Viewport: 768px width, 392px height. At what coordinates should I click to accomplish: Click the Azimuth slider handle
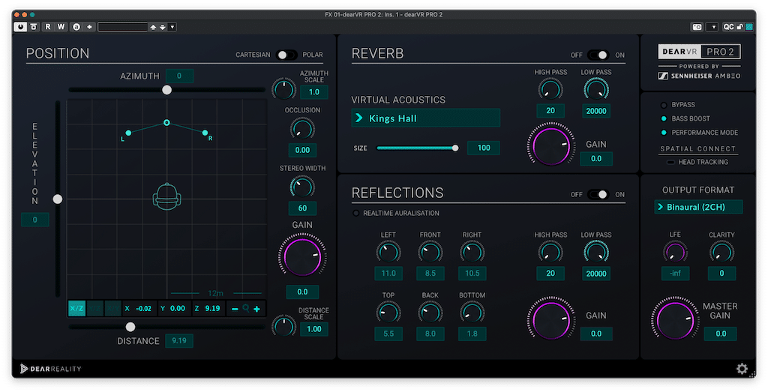coord(167,89)
